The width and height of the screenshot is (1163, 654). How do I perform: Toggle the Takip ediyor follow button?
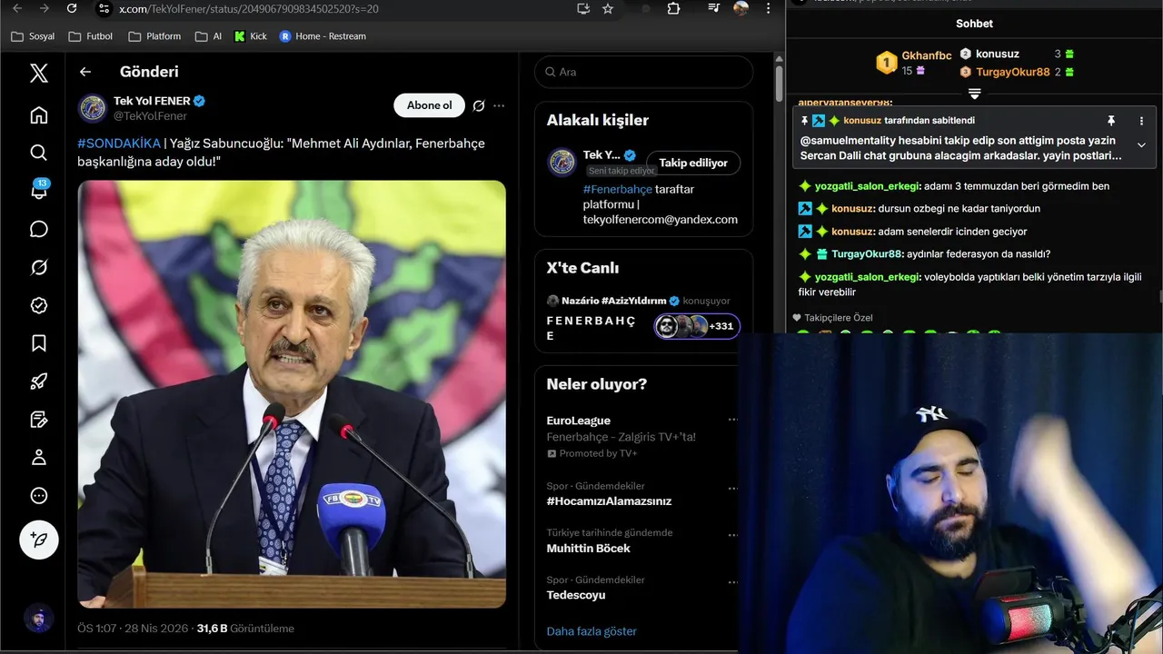693,163
